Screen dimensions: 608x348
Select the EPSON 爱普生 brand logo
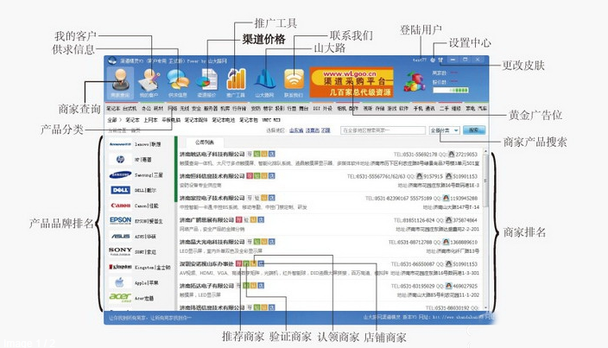120,220
